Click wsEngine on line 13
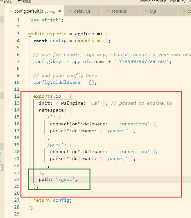 point(72,103)
